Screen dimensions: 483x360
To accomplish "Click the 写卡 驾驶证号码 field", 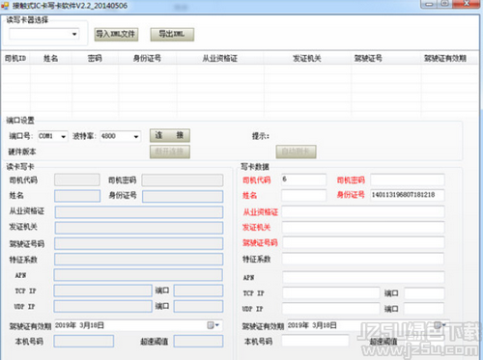I will 363,242.
